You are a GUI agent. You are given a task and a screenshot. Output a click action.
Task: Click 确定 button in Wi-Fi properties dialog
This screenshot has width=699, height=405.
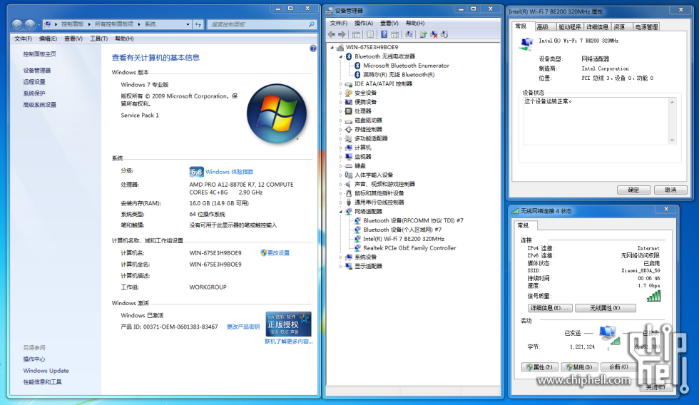[x=633, y=190]
